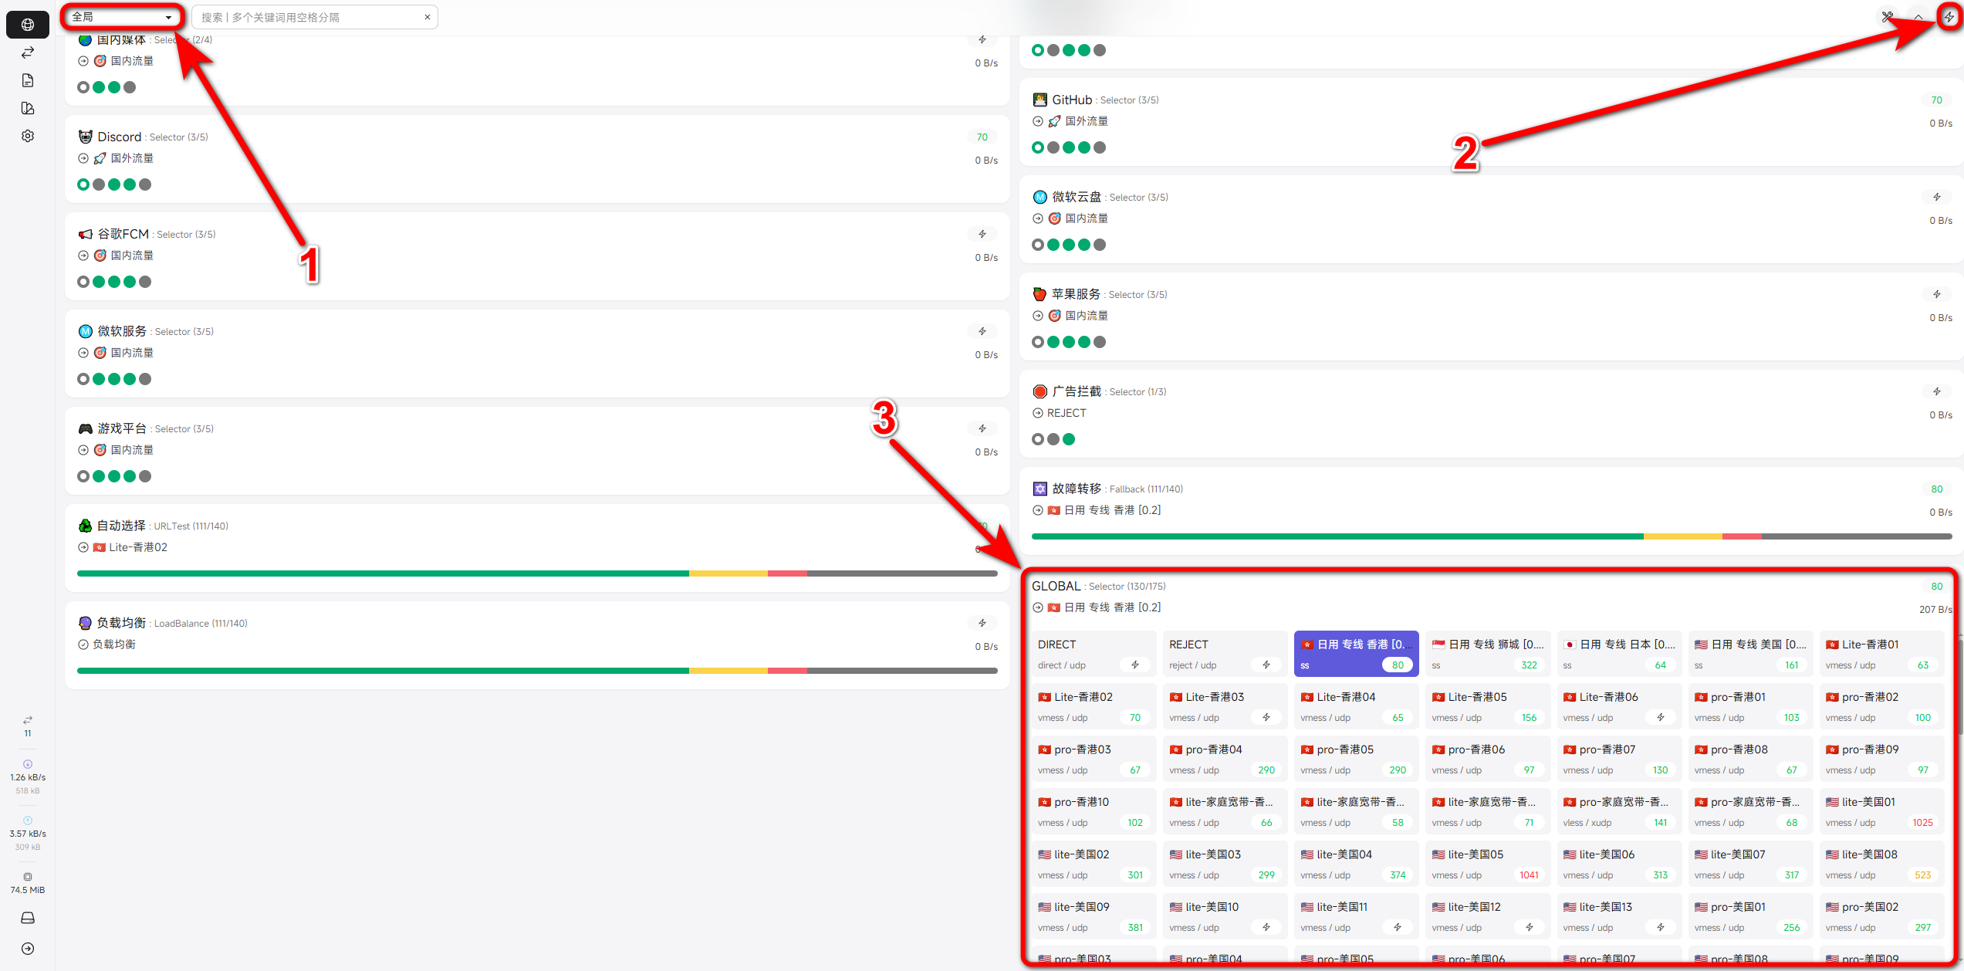Open the Rules page swatch icon
This screenshot has width=1964, height=971.
(28, 108)
